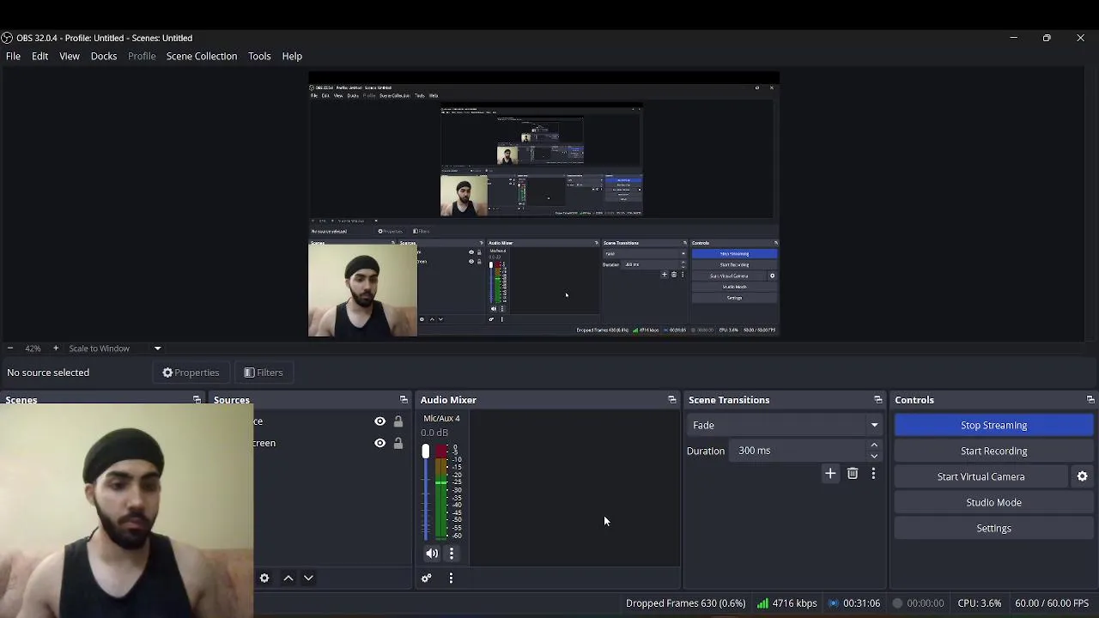Float the Audio Mixer dock

coord(672,400)
